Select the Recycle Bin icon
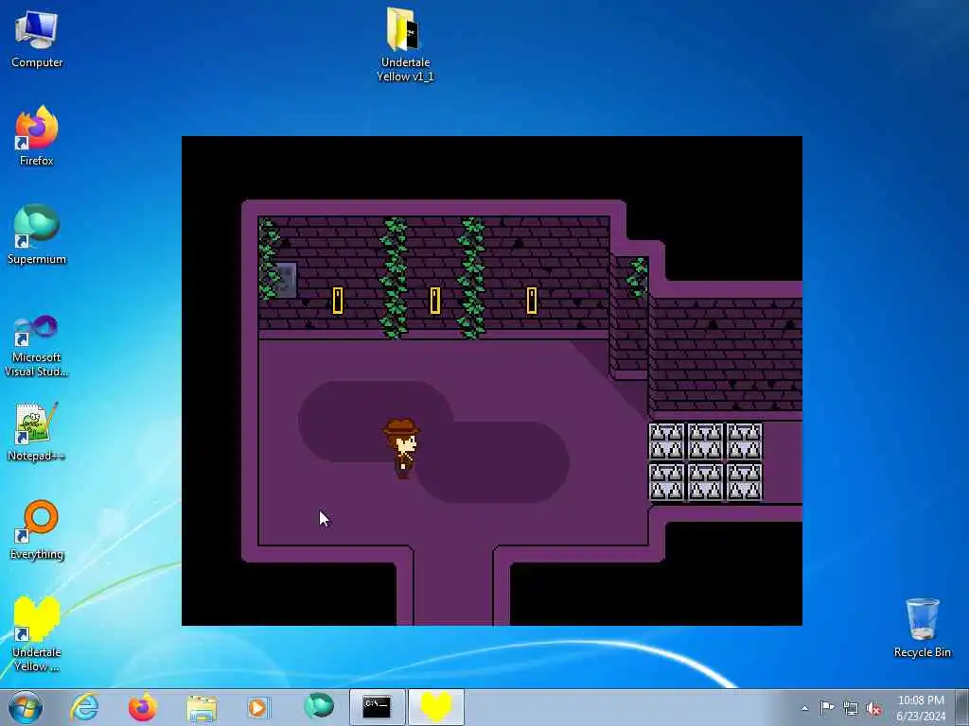The height and width of the screenshot is (726, 969). [x=922, y=628]
